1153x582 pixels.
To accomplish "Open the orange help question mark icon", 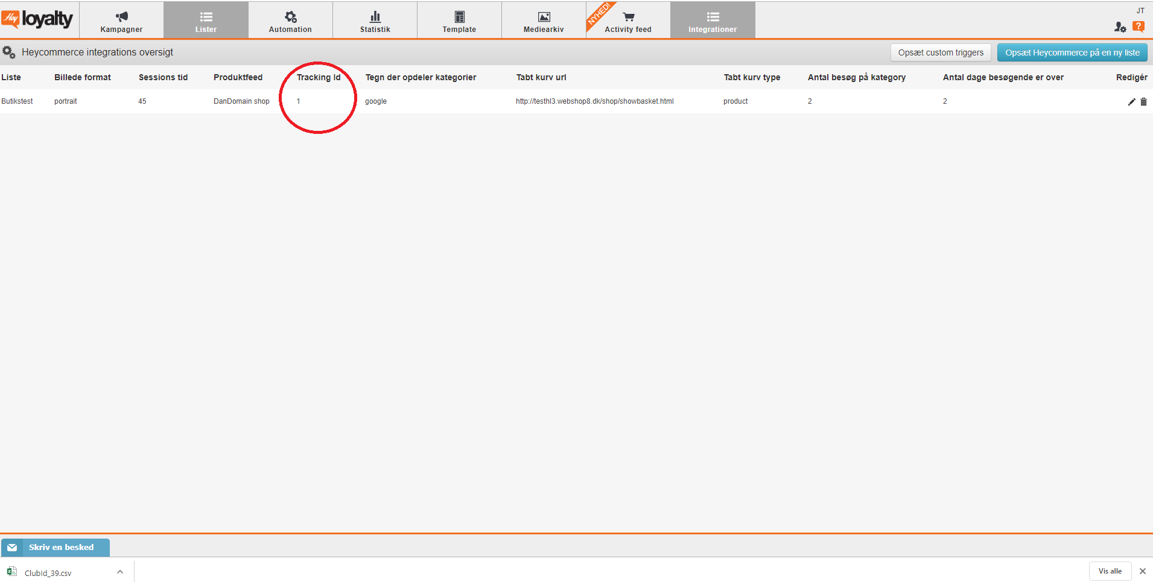I will click(x=1138, y=27).
